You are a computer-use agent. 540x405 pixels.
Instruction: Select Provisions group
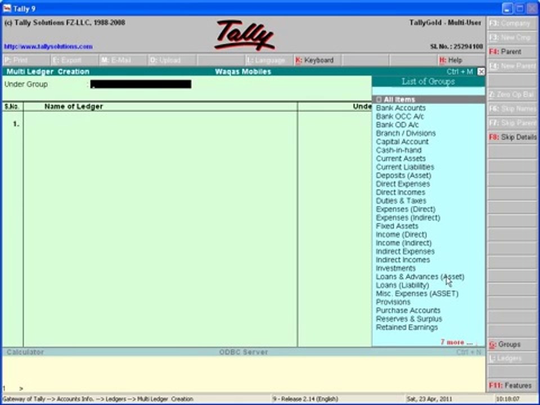point(393,302)
